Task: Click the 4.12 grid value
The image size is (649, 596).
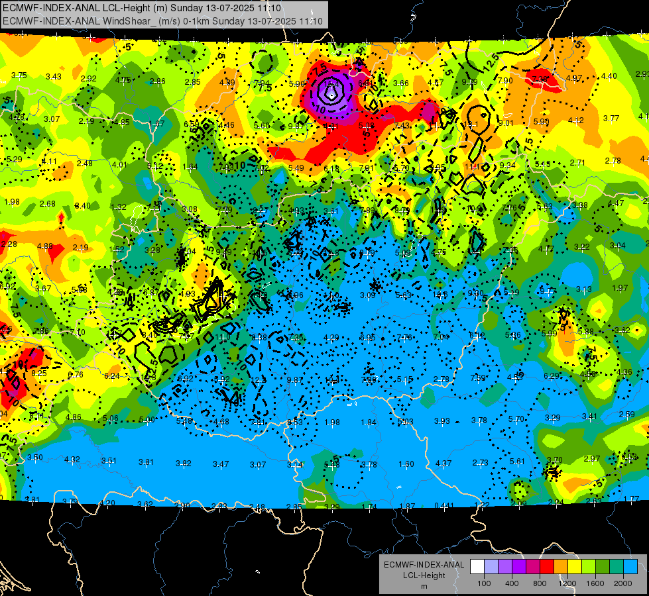Action: (x=575, y=120)
